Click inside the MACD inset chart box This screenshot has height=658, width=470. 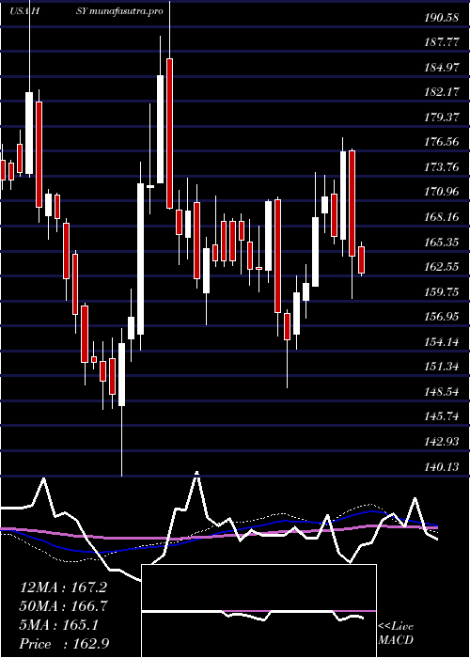[258, 611]
